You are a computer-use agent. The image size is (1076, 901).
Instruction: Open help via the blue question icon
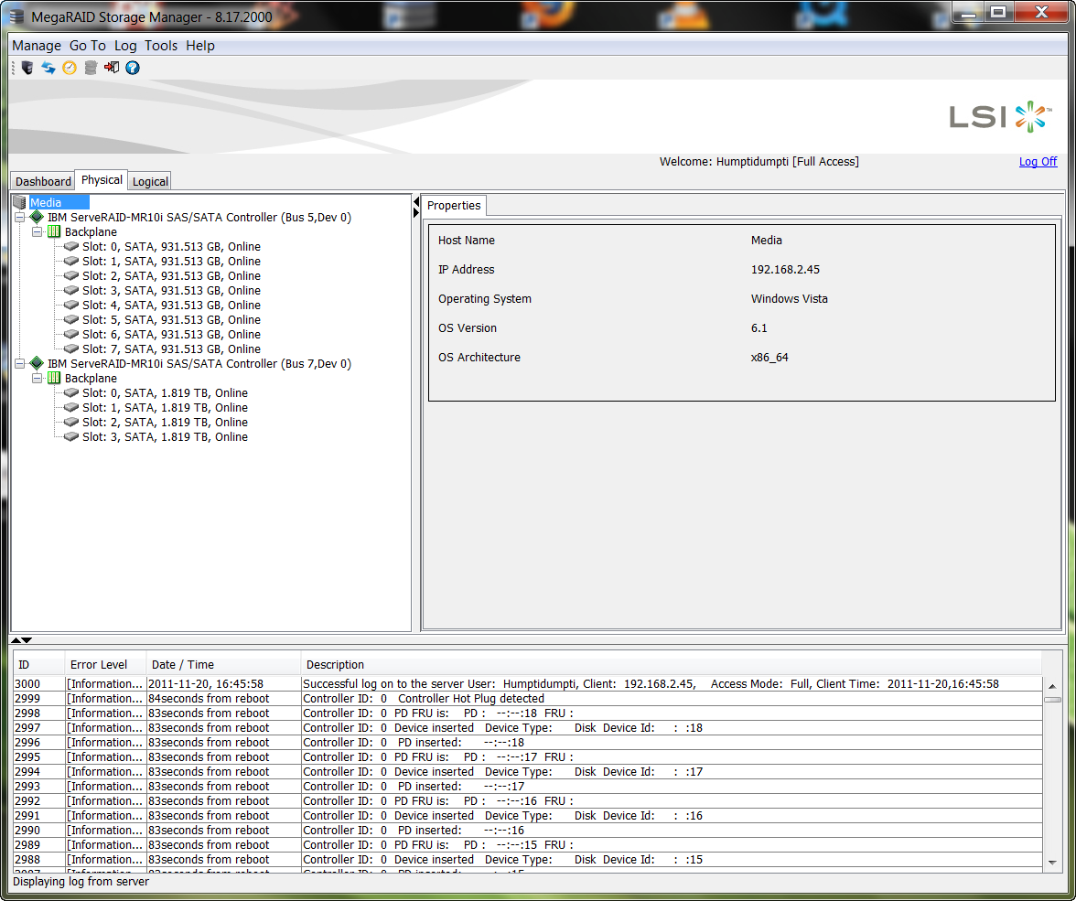pyautogui.click(x=133, y=68)
